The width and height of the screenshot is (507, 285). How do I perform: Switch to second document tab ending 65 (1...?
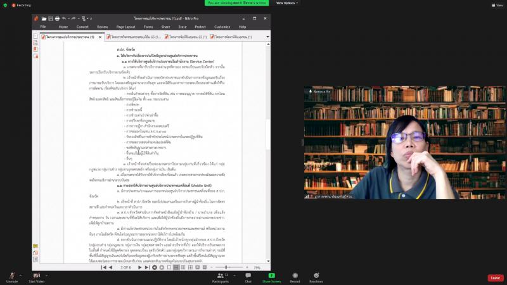[x=134, y=37]
